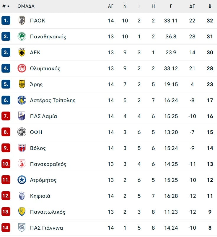The image size is (217, 237).
Task: Sort standings by the Β points header
Action: point(210,6)
